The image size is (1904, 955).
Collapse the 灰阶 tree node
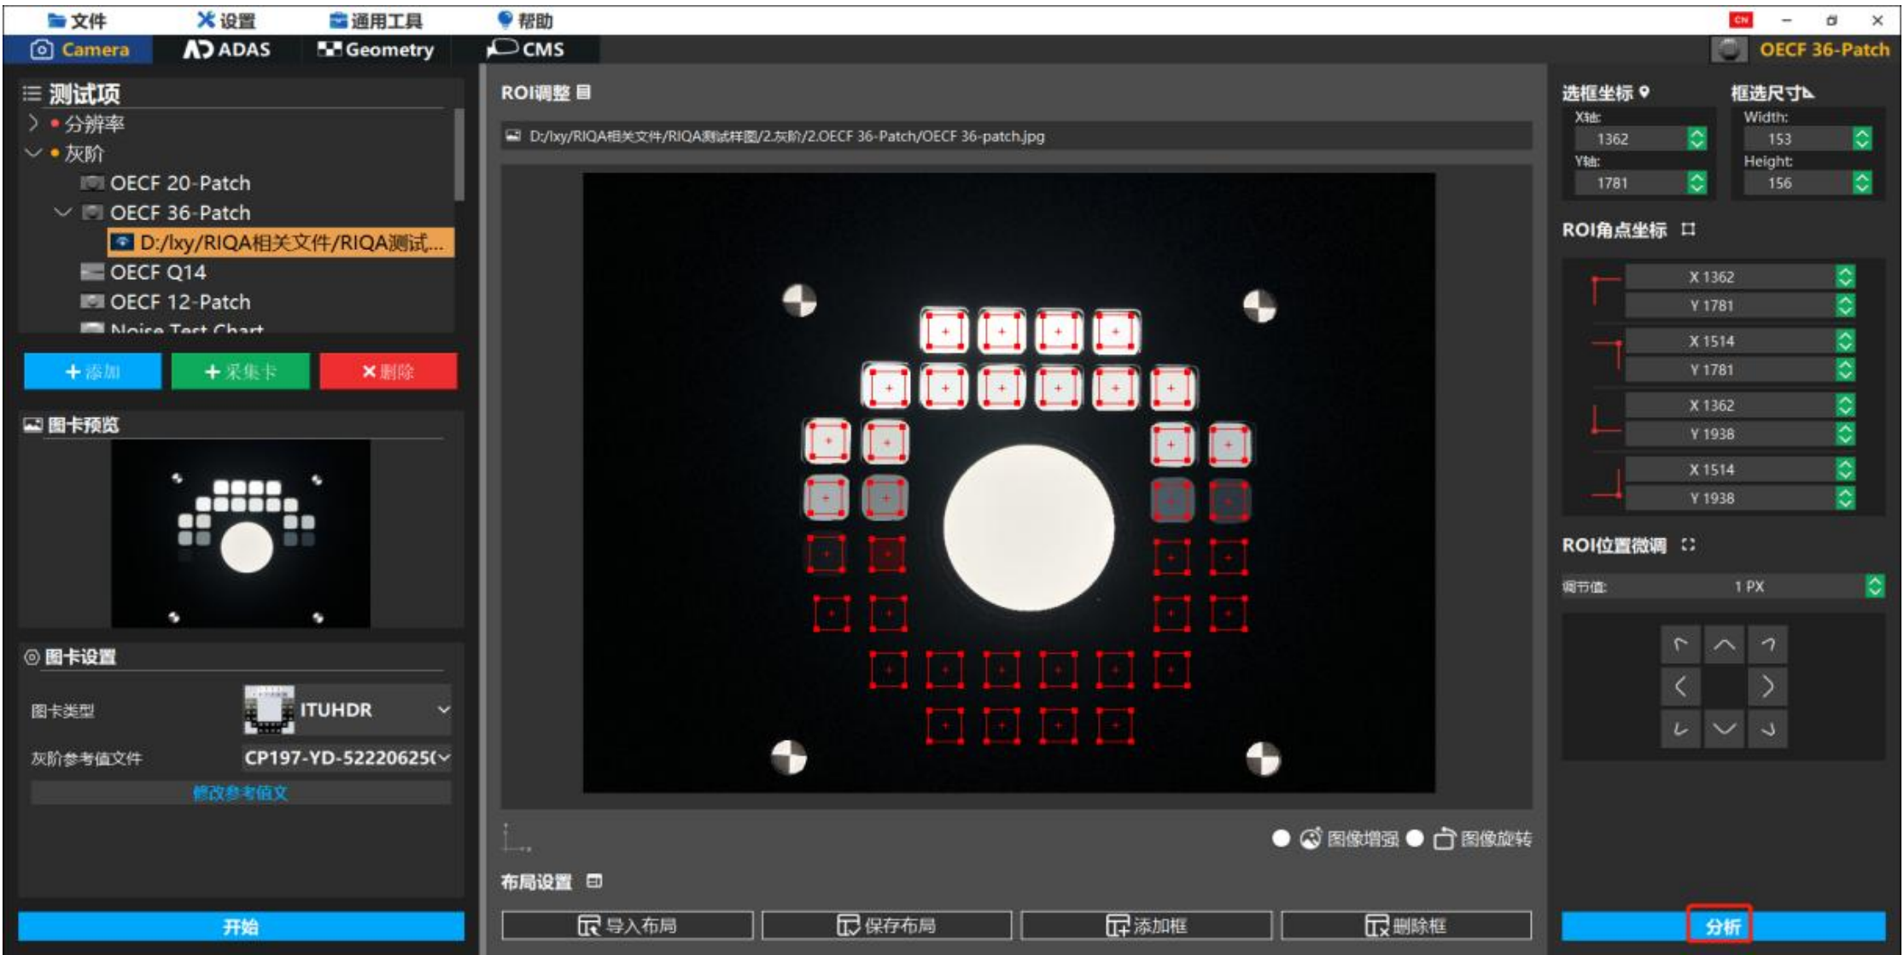pos(32,154)
